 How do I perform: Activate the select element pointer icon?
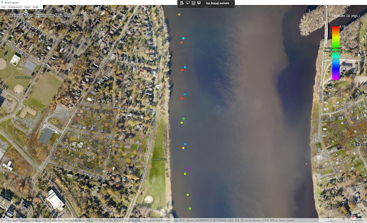click(x=188, y=3)
